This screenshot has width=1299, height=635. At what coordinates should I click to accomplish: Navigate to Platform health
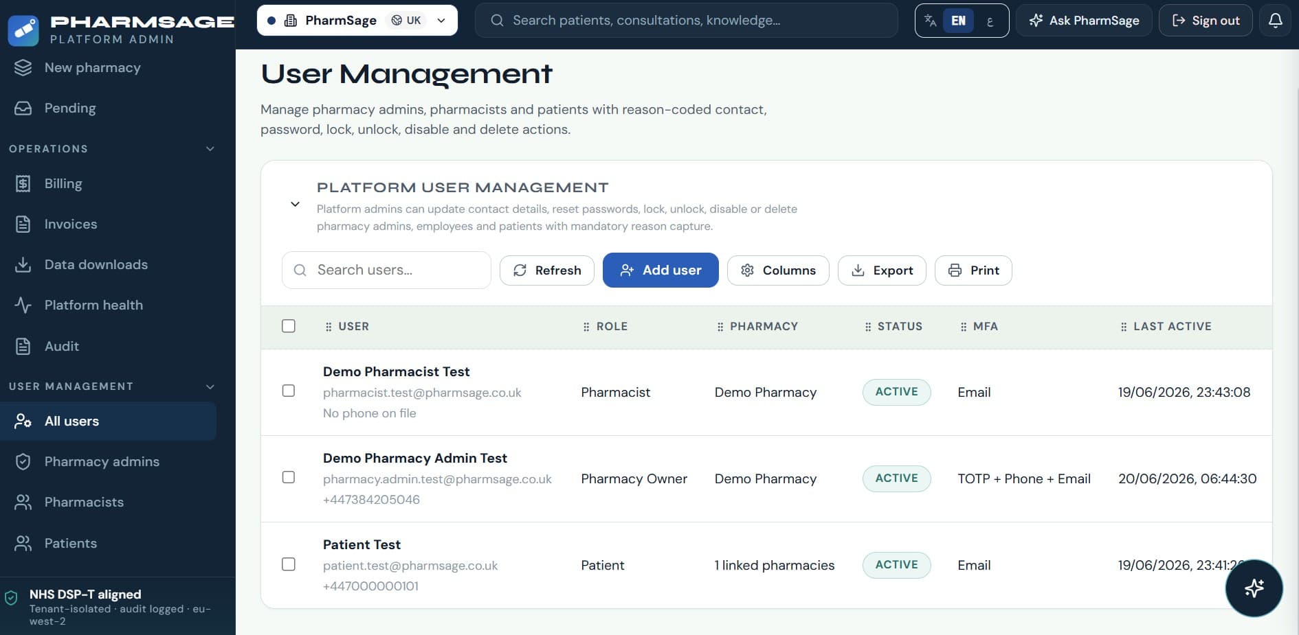coord(108,305)
